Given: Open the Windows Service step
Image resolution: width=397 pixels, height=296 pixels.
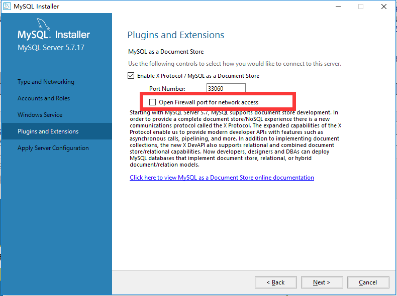Looking at the screenshot, I should (40, 115).
